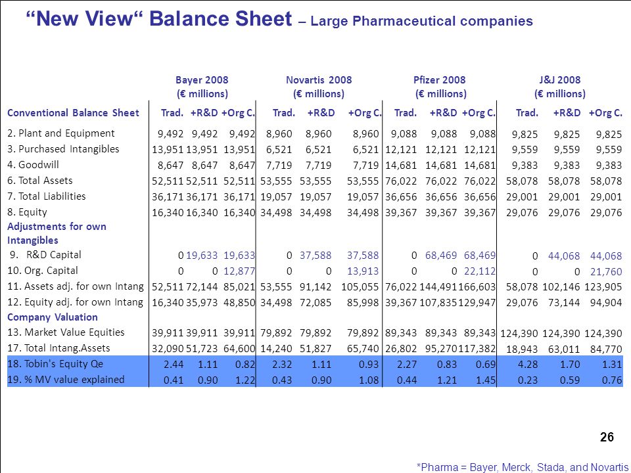This screenshot has width=631, height=473.
Task: Click the Conventional Balance Sheet heading
Action: tap(73, 113)
